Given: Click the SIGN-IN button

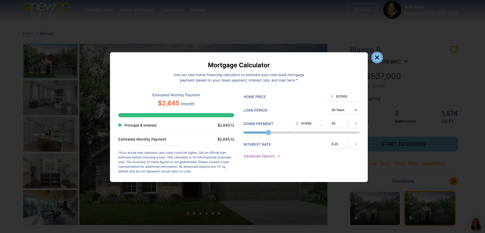Looking at the screenshot, I should 362,10.
